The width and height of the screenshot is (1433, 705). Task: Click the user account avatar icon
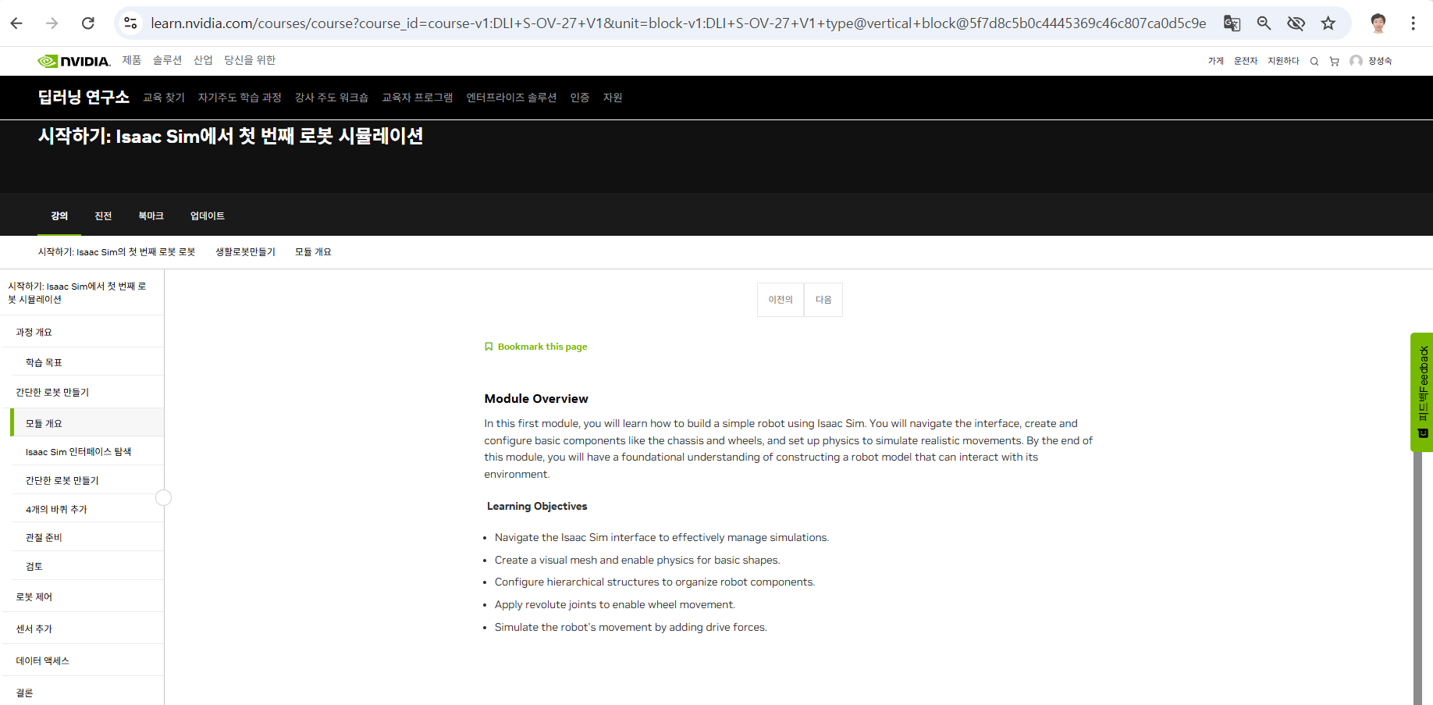(x=1357, y=61)
